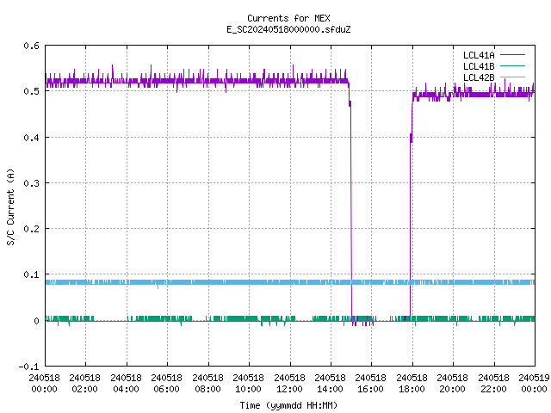The height and width of the screenshot is (413, 551).
Task: Click the x-axis tick label 240519 00:00
Action: pyautogui.click(x=534, y=384)
